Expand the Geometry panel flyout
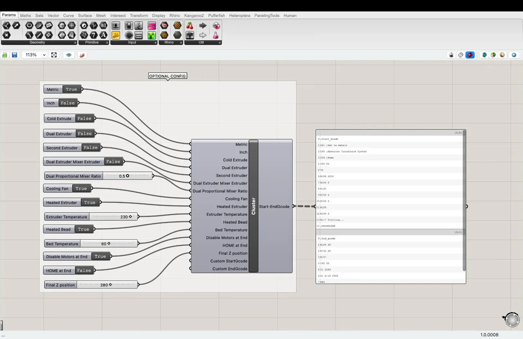 [x=75, y=43]
